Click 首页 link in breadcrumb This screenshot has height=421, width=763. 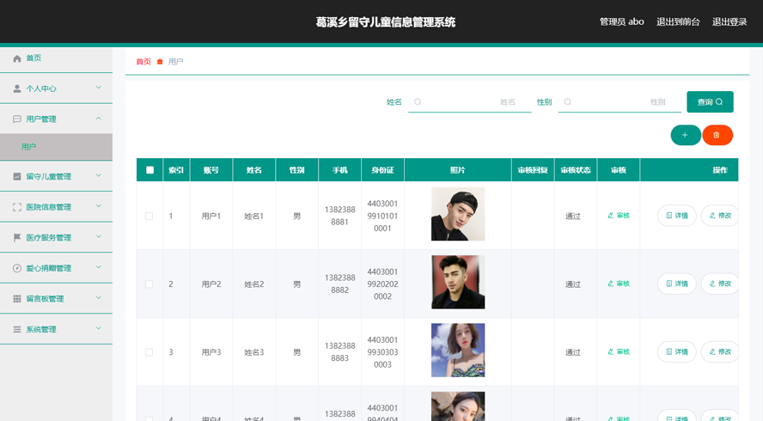click(x=143, y=62)
